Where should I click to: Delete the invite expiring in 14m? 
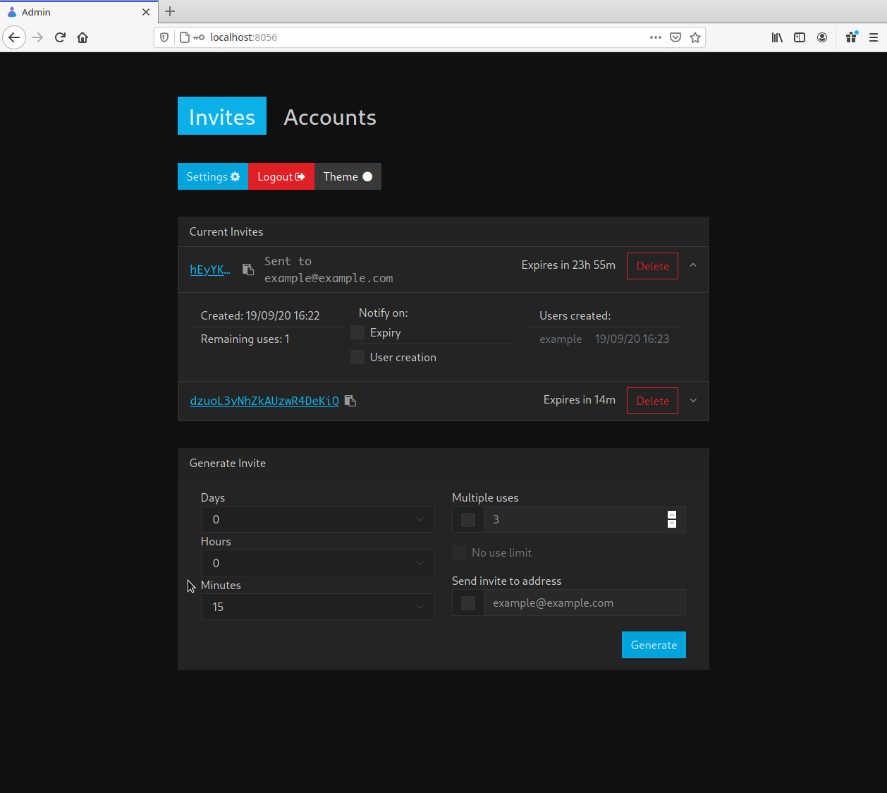coord(653,401)
